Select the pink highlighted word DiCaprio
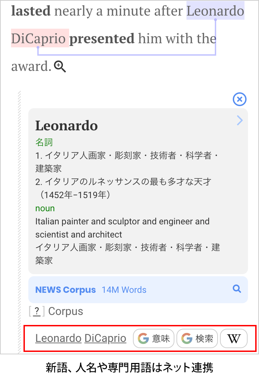Screen dimensions: 259x382 pos(40,38)
